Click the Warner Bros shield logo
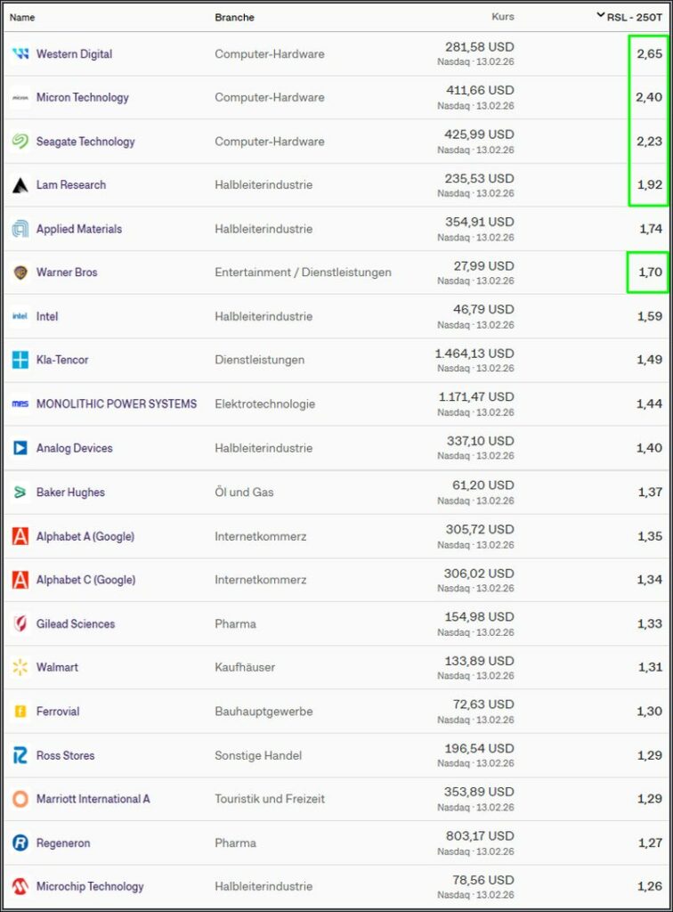 click(20, 273)
